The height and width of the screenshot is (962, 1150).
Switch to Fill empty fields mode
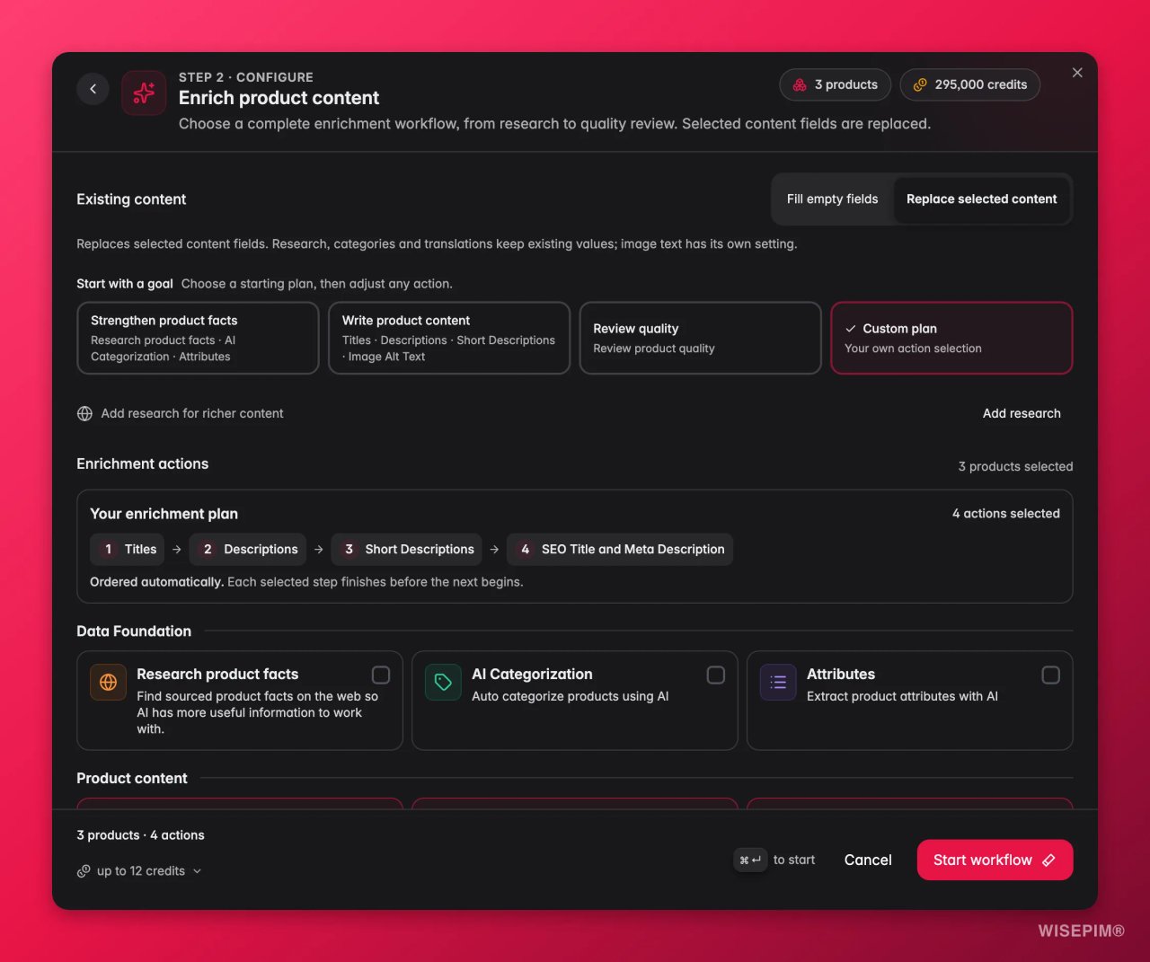click(832, 199)
